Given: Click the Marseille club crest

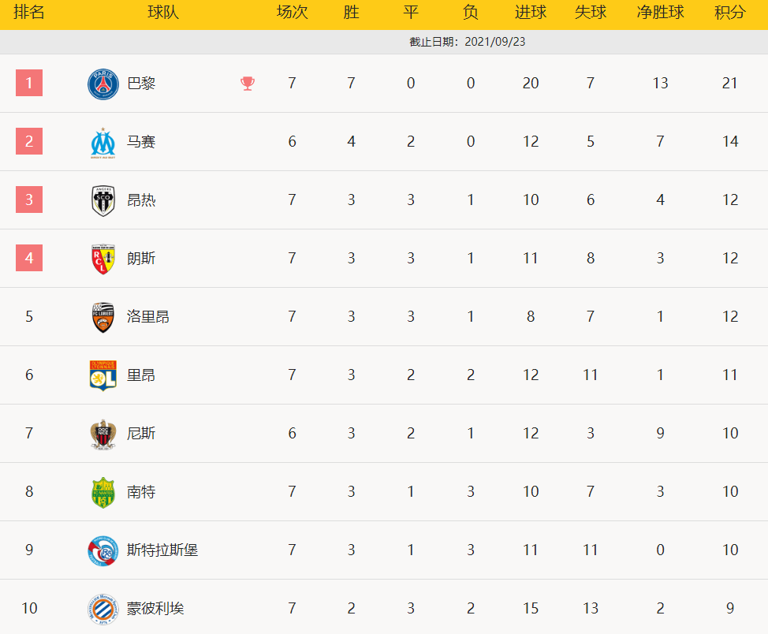Looking at the screenshot, I should pyautogui.click(x=103, y=143).
